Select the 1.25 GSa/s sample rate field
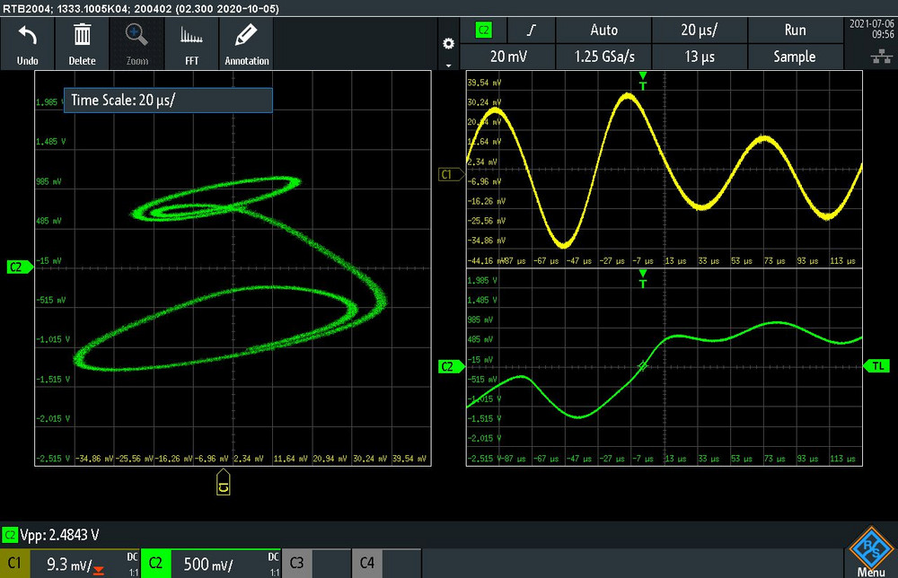The image size is (898, 578). [x=603, y=57]
